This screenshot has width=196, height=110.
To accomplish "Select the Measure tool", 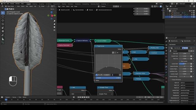I will (x=3, y=39).
